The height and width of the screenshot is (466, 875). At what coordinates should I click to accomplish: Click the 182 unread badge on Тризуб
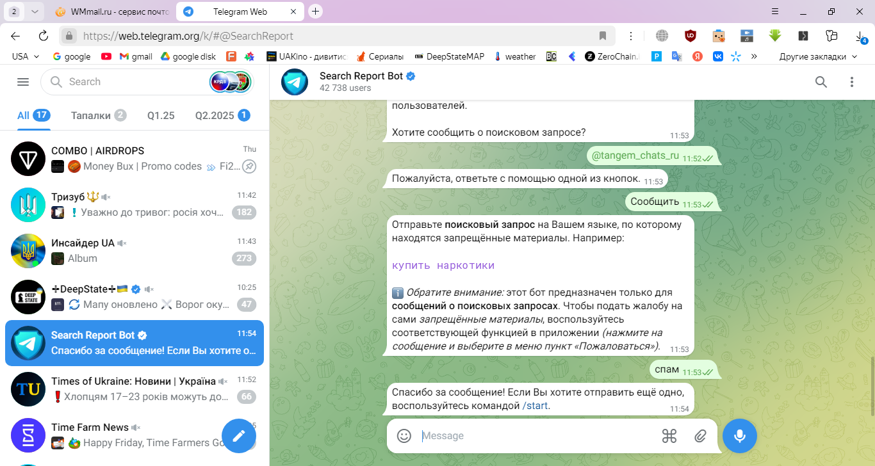[244, 213]
